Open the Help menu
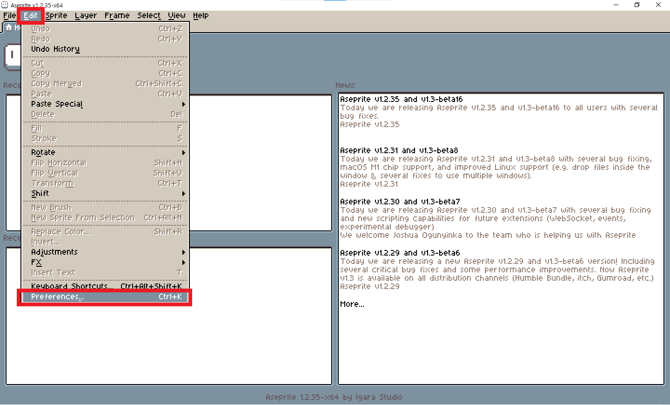This screenshot has height=405, width=670. tap(201, 15)
